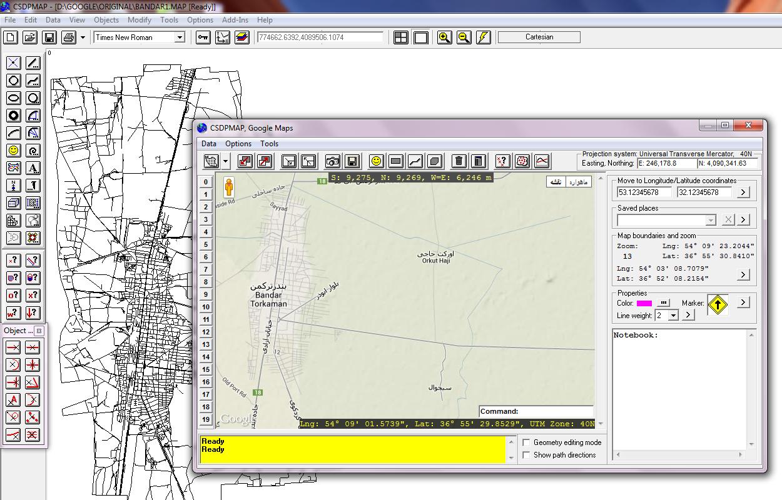The image size is (782, 500).
Task: Open the Line weight dropdown
Action: click(x=673, y=316)
